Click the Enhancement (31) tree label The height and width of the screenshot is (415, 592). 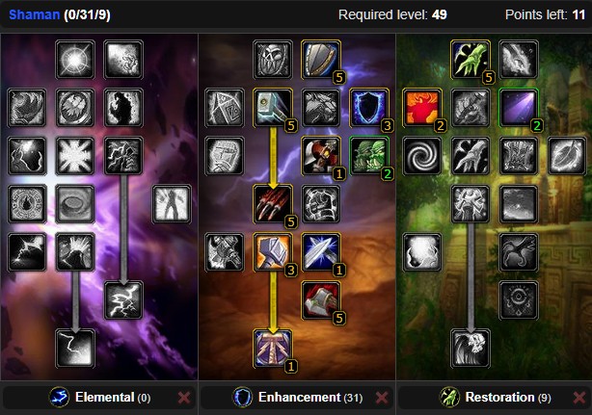[310, 397]
